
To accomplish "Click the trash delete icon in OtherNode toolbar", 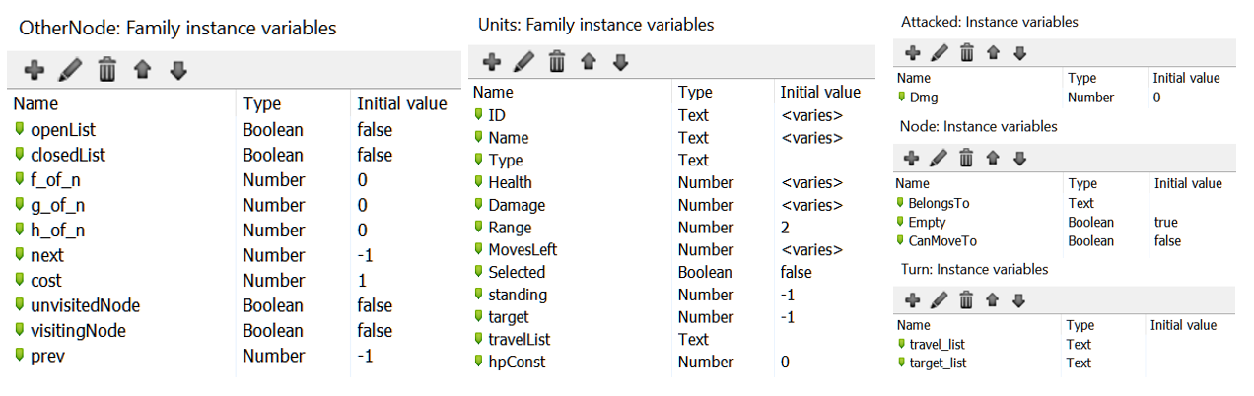I will pyautogui.click(x=107, y=70).
